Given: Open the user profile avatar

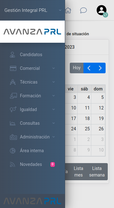Looking at the screenshot, I should point(102,11).
